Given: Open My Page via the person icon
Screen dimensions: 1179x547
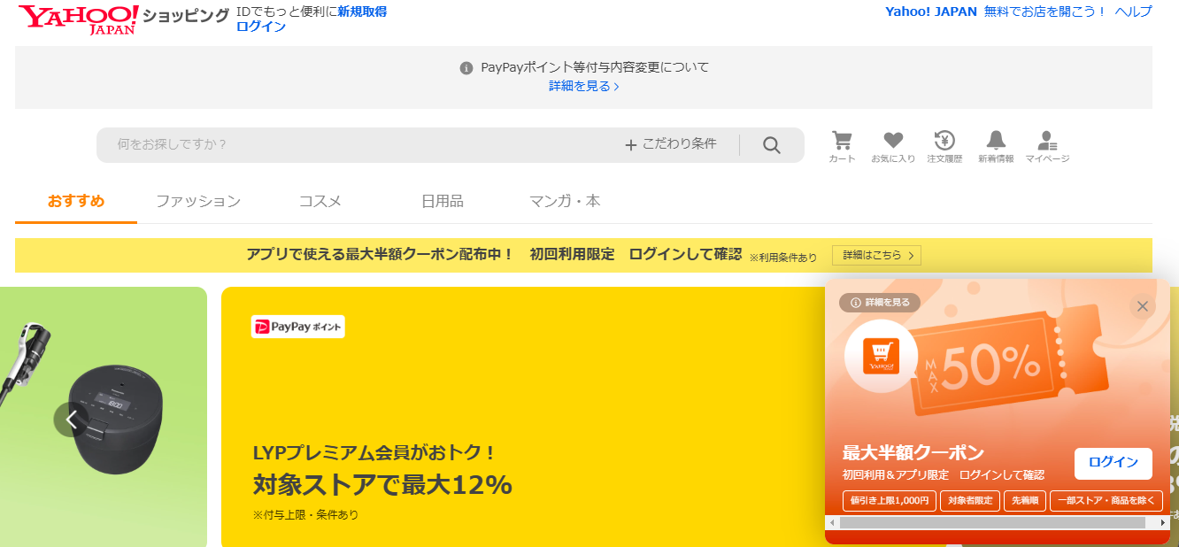Looking at the screenshot, I should (1047, 145).
